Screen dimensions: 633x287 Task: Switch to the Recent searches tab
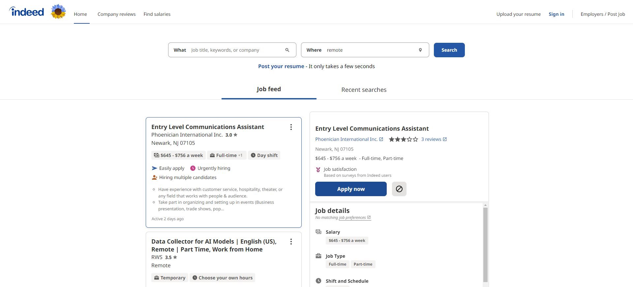click(364, 90)
